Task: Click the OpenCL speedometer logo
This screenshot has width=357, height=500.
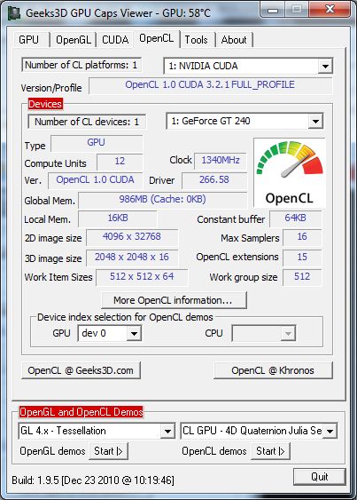Action: pos(290,172)
